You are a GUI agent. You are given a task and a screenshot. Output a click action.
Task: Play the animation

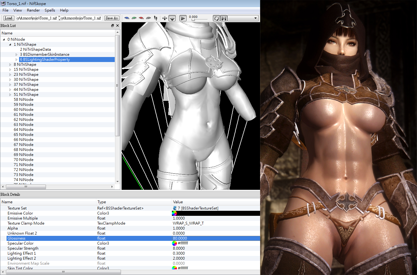(x=183, y=18)
